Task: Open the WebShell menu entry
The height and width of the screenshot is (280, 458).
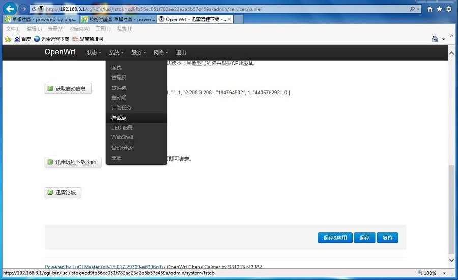Action: 122,137
